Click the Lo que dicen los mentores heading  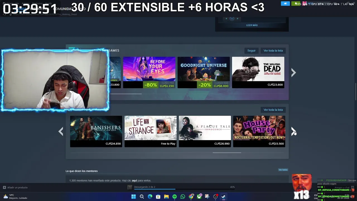(82, 171)
